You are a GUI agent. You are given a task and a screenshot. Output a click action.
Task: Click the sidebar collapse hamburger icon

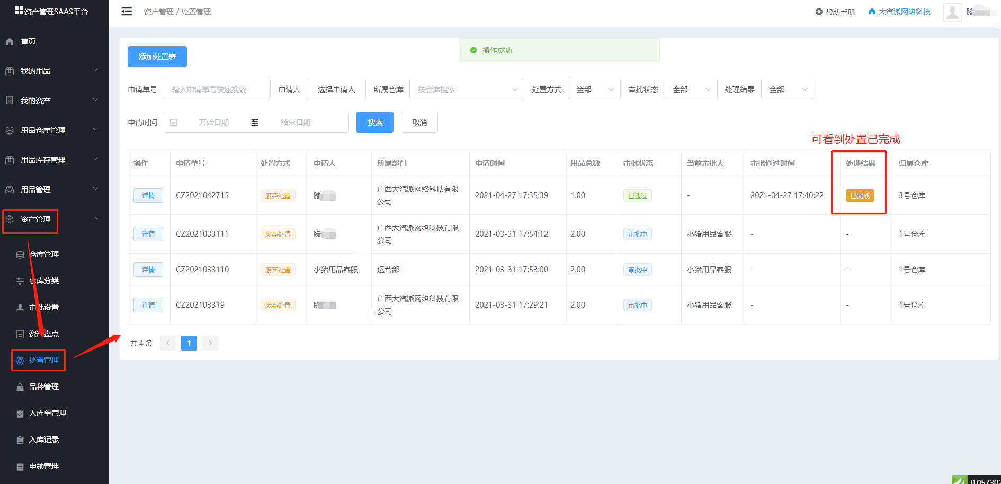(127, 11)
